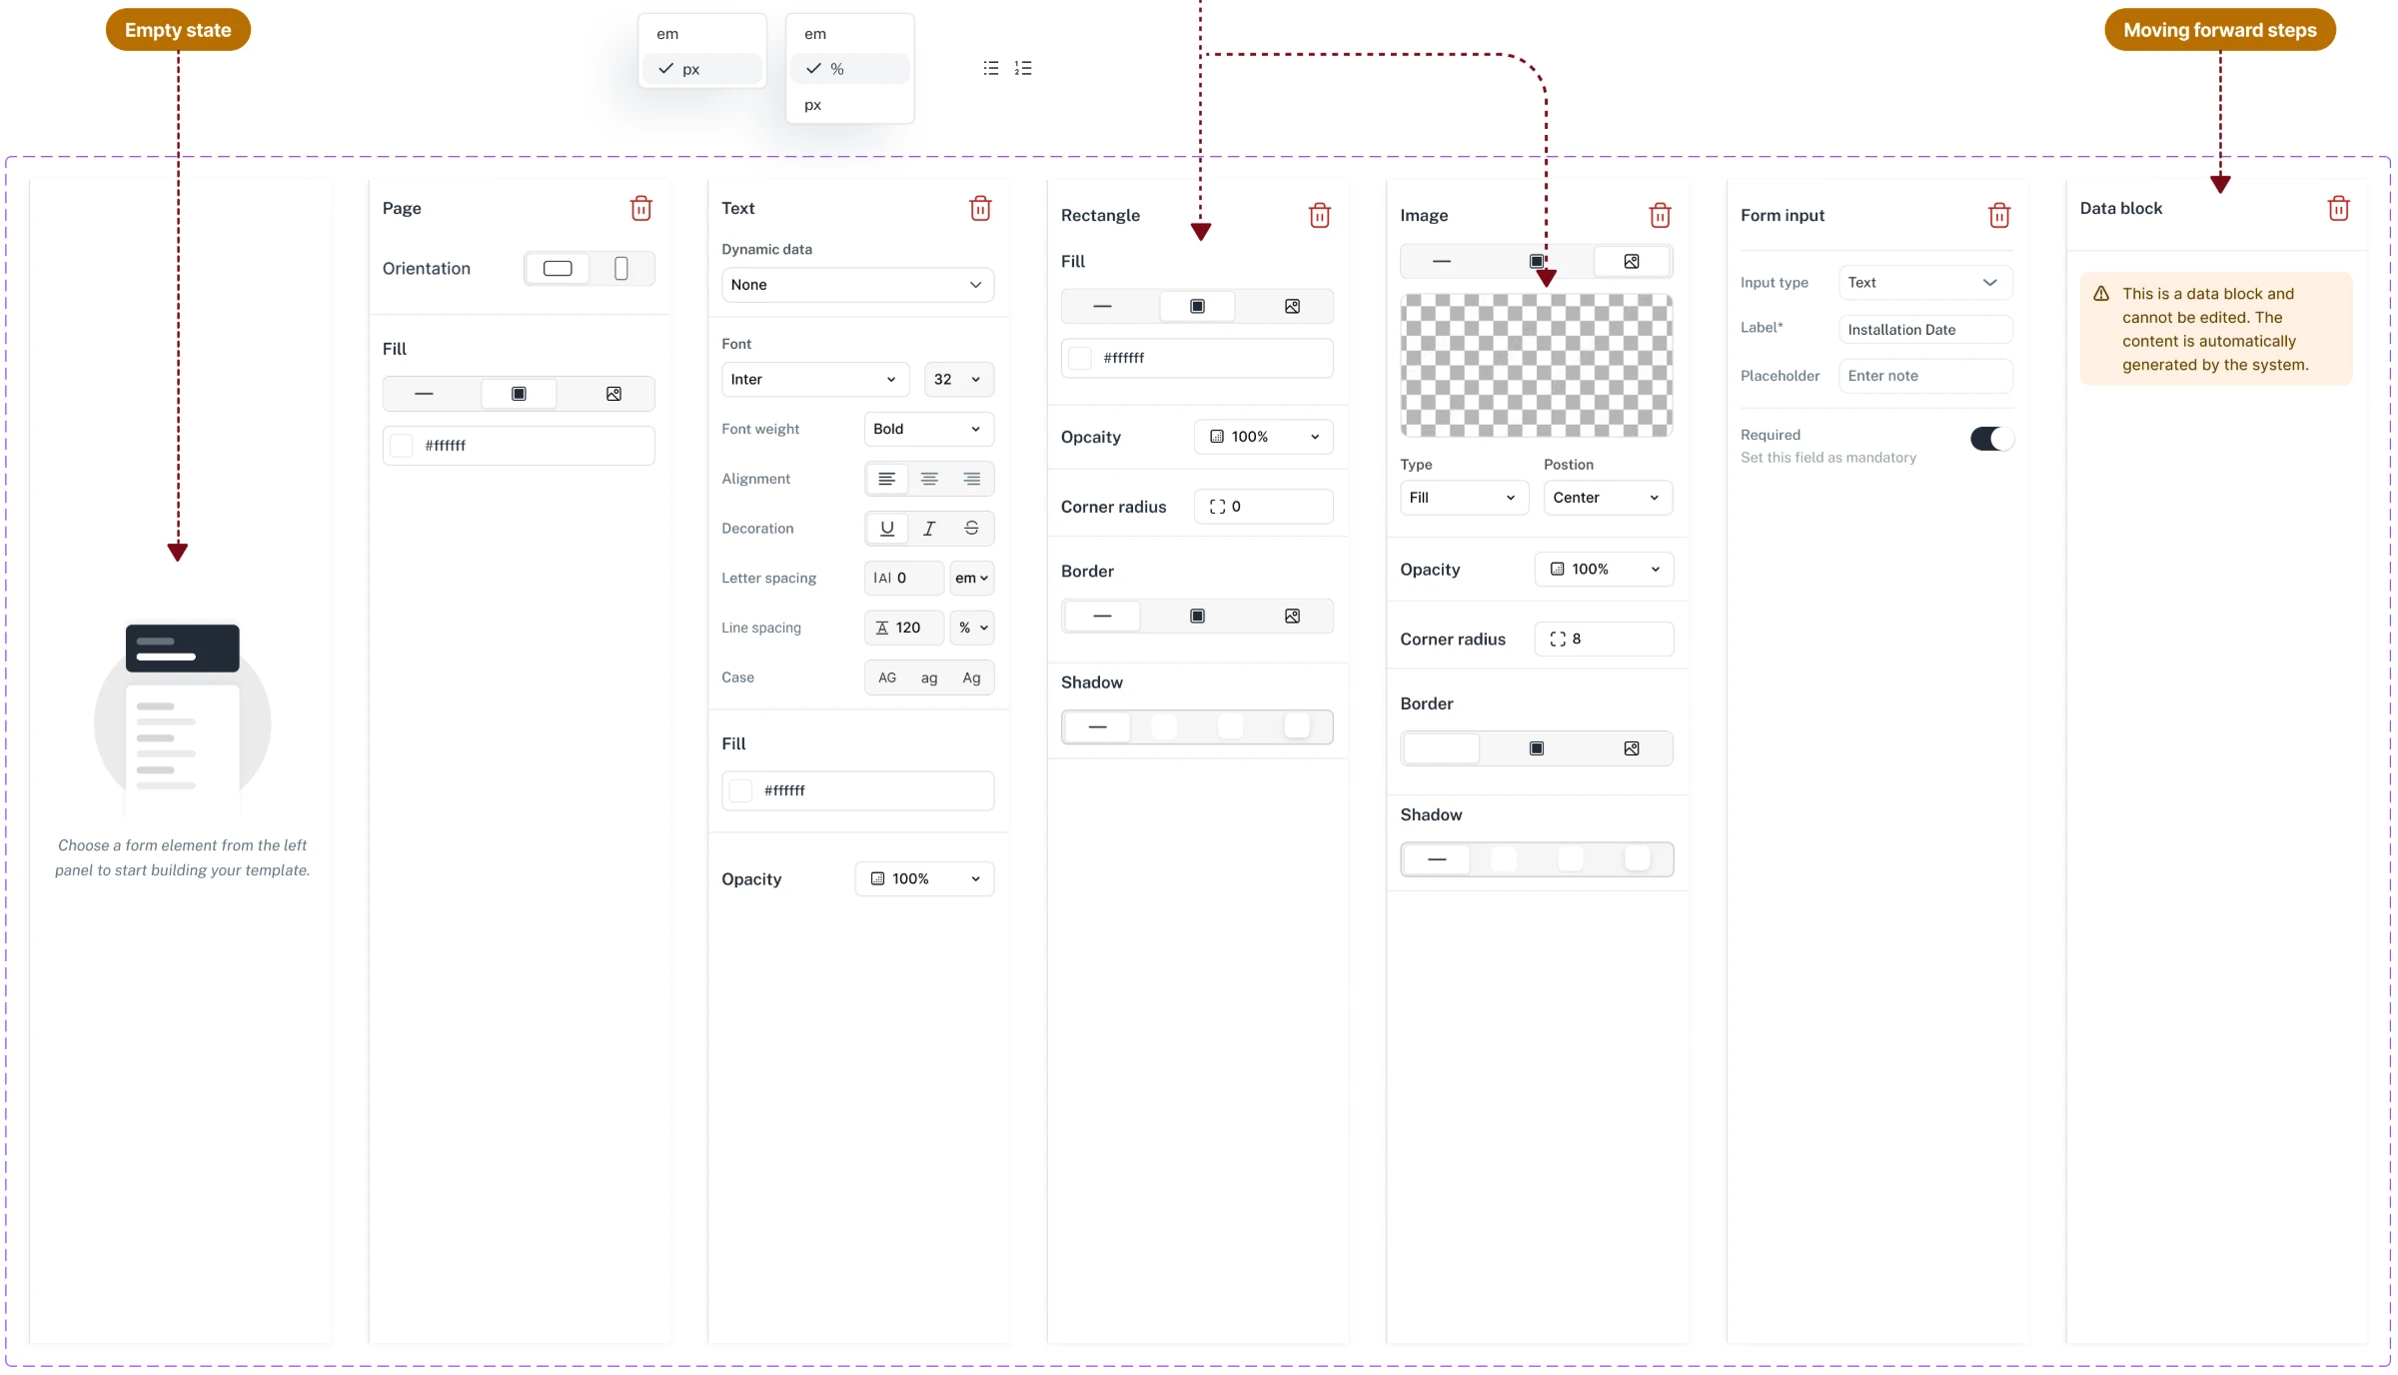Open Image opacity 100% dropdown
The height and width of the screenshot is (1375, 2398).
pos(1604,570)
